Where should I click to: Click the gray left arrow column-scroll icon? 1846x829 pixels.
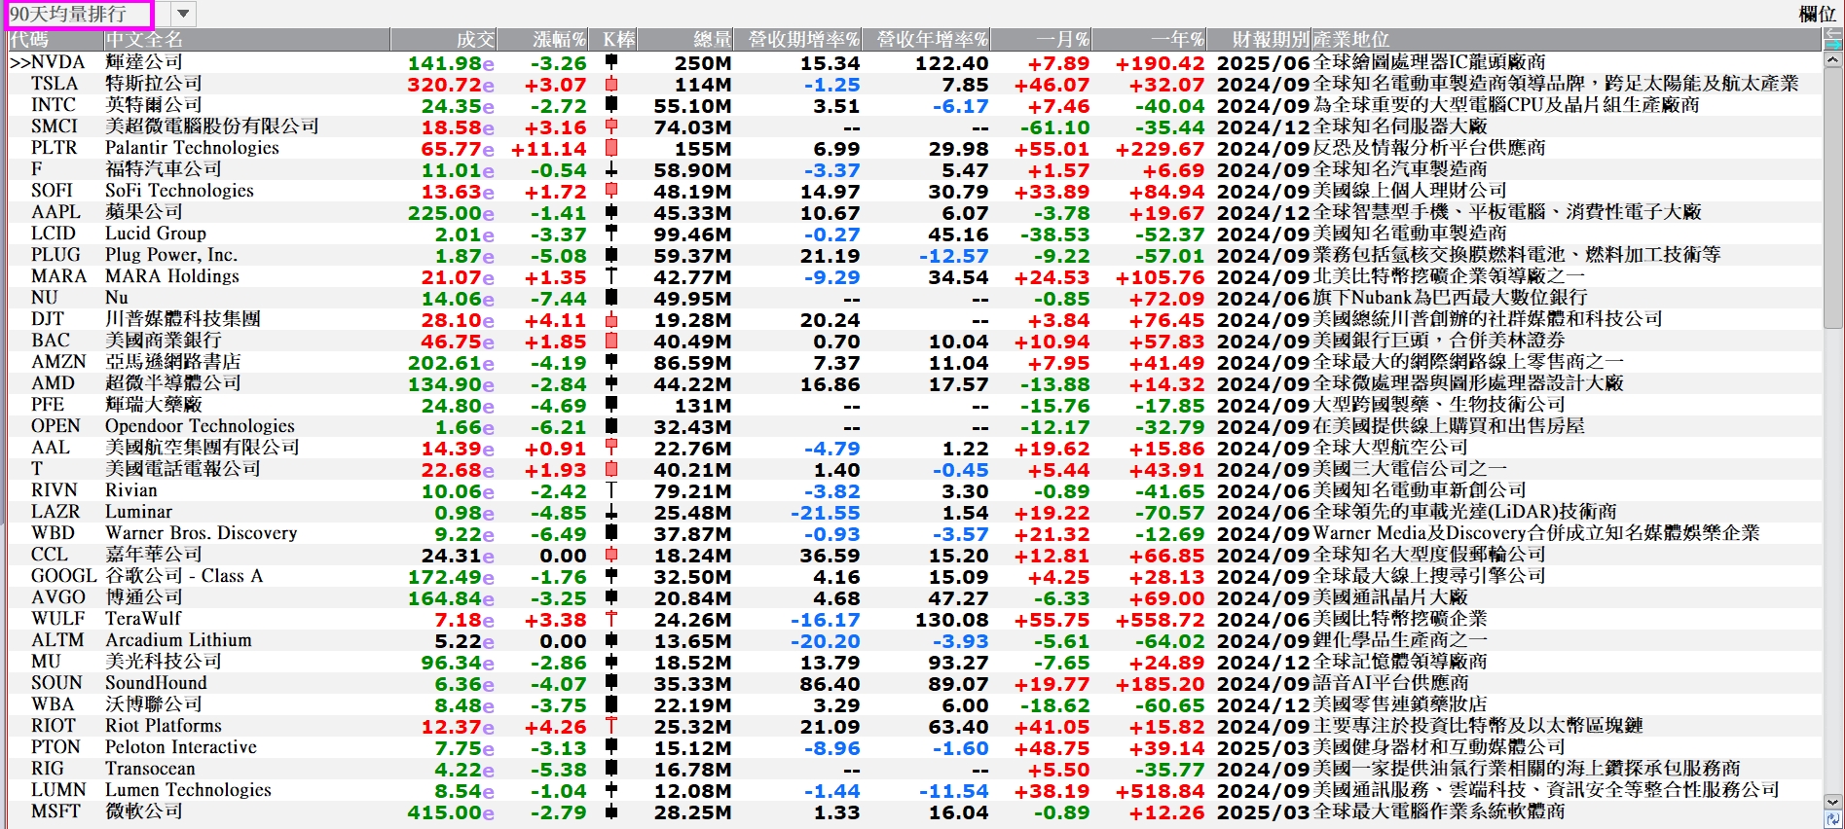click(1832, 34)
